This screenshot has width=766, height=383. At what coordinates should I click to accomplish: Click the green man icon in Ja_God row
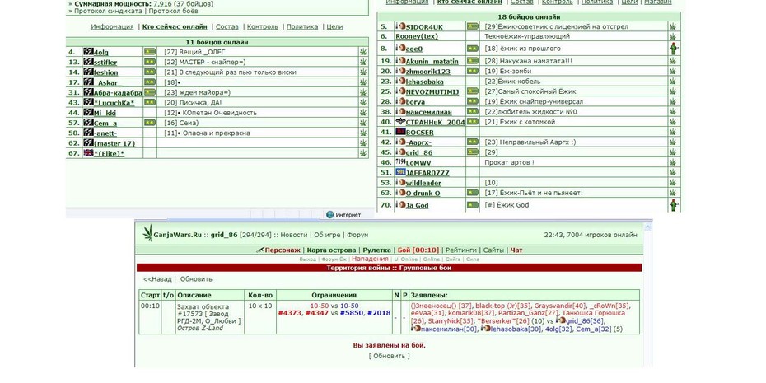coord(674,205)
